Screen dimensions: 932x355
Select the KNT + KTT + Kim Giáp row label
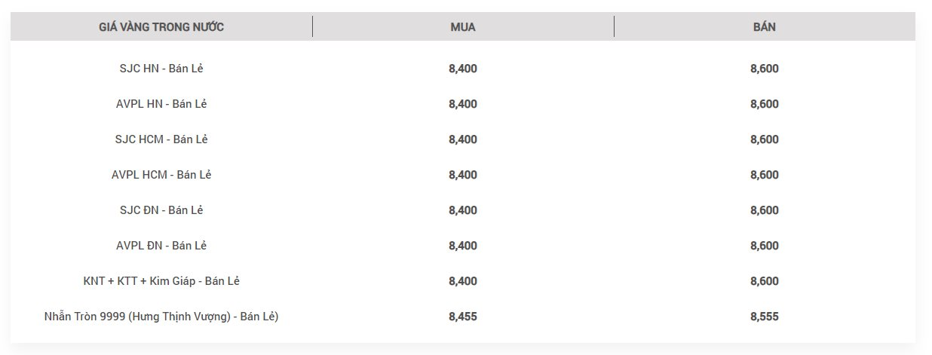[161, 281]
